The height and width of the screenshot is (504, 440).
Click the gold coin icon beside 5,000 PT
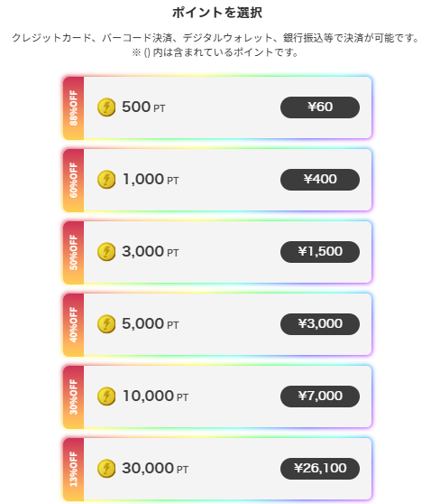106,324
